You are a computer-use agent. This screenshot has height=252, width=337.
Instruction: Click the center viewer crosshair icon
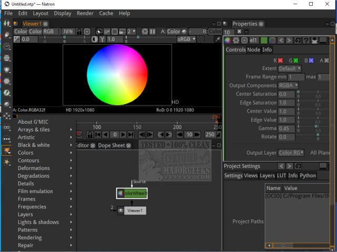(87, 32)
